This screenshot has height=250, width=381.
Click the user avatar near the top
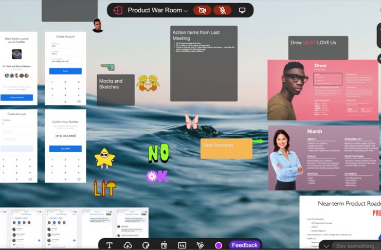(x=98, y=25)
